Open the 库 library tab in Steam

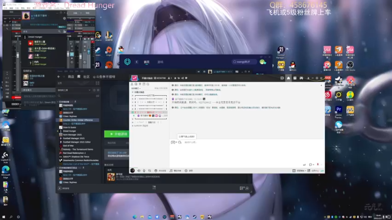pyautogui.click(x=79, y=77)
